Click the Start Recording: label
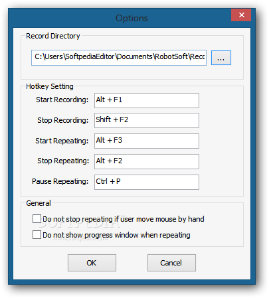Image resolution: width=269 pixels, height=298 pixels. click(x=62, y=100)
